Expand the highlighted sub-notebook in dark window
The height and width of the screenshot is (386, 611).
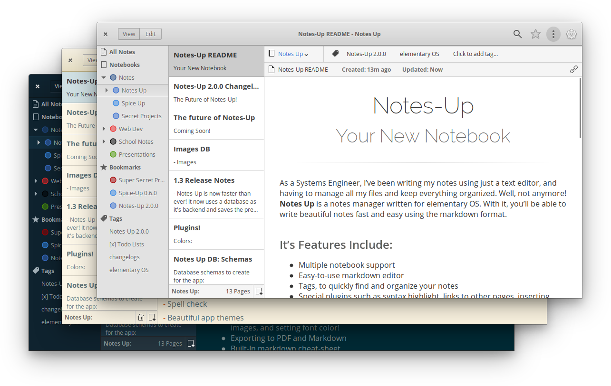(x=39, y=142)
